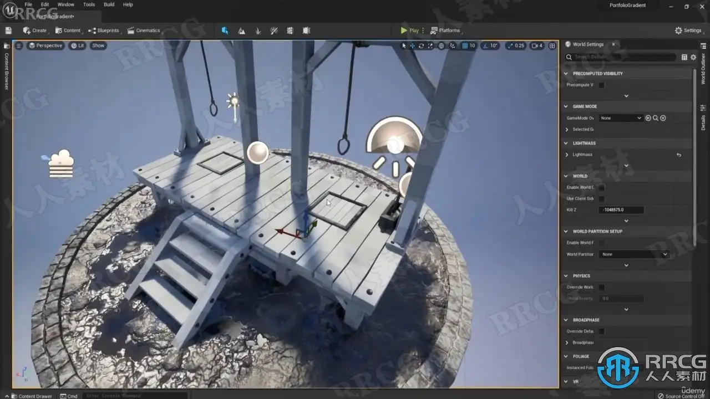Choose the scale gizmo tool
Screen dimensions: 710x399
[x=429, y=45]
